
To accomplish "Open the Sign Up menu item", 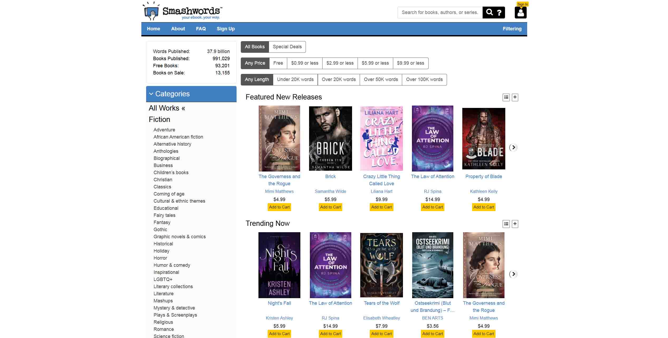I will click(x=226, y=29).
